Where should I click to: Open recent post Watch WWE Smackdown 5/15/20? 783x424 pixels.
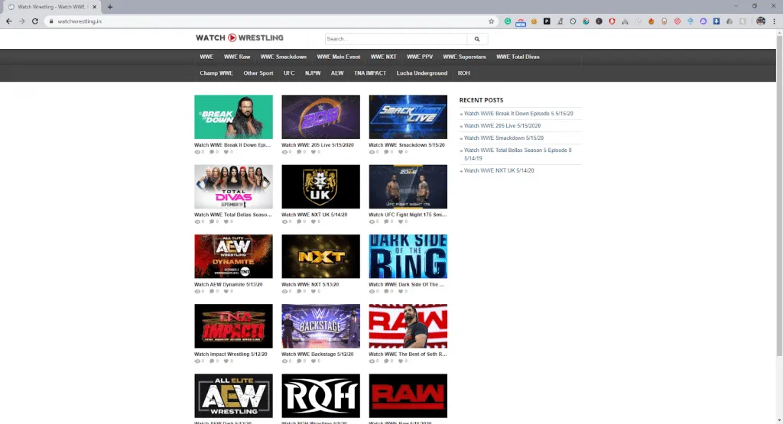tap(503, 138)
